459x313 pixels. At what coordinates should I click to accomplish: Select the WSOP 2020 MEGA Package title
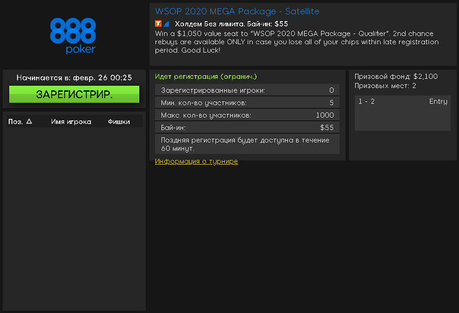tap(237, 11)
